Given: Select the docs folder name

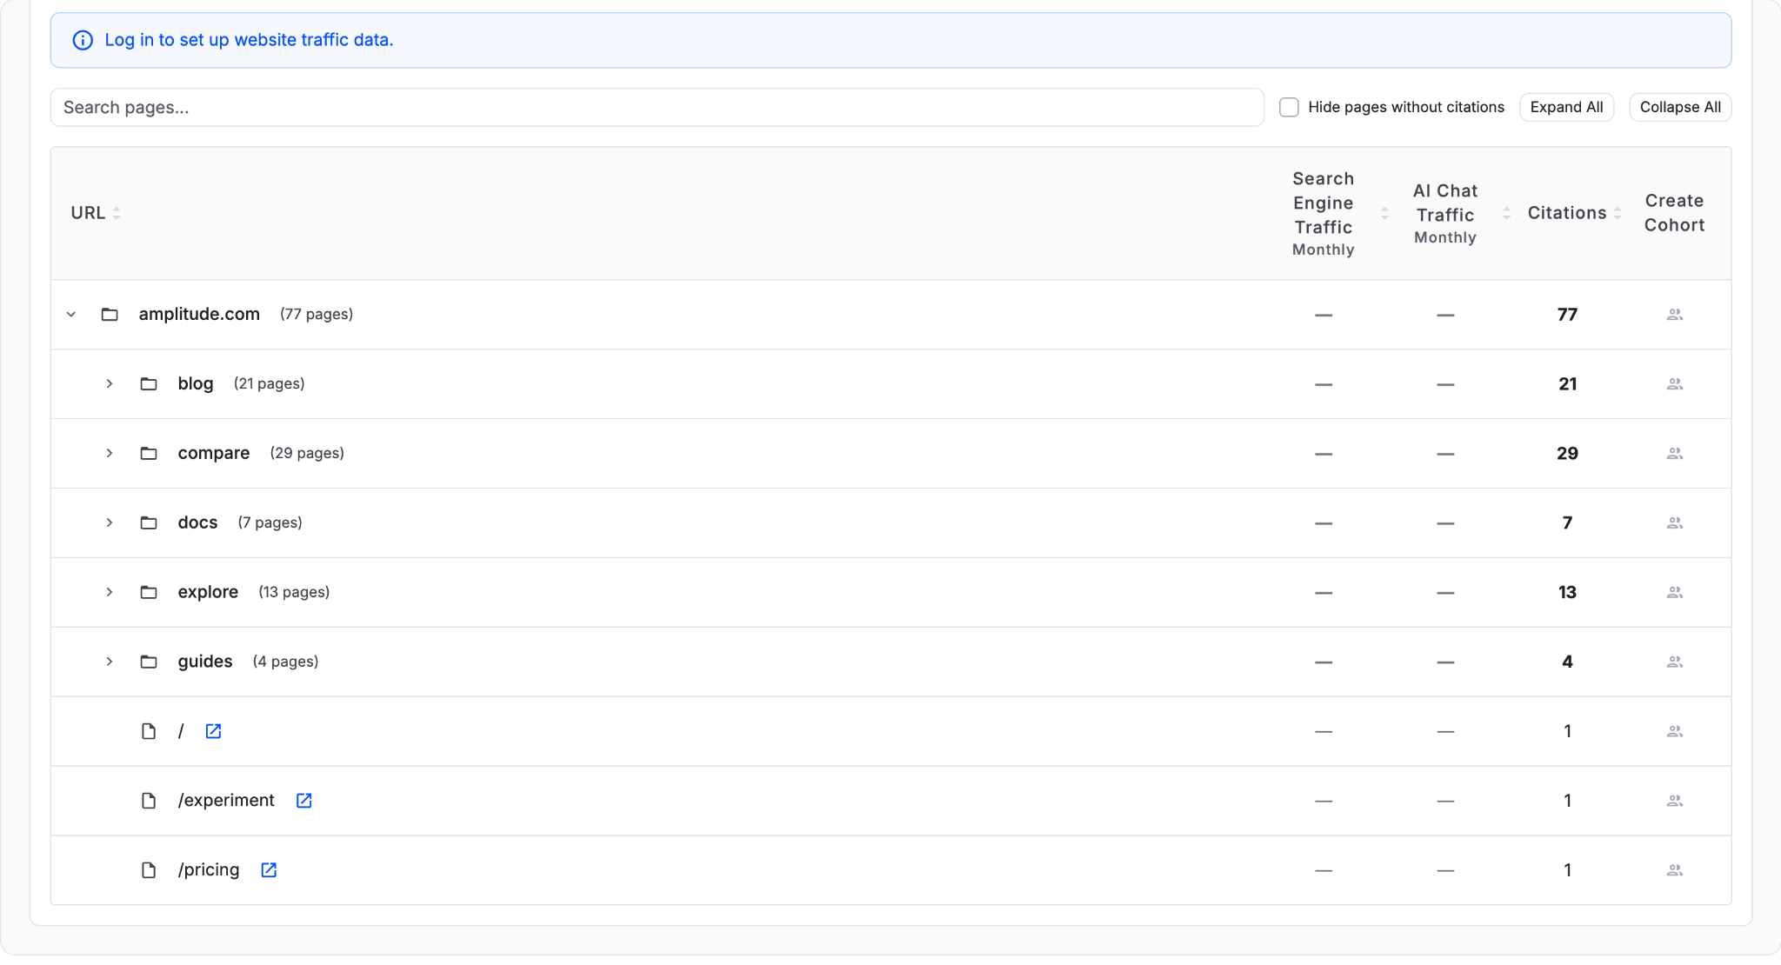Looking at the screenshot, I should pos(197,523).
